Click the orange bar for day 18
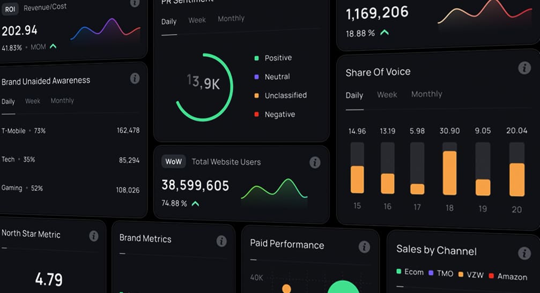Viewport: 540px width, 293px height. coord(449,172)
